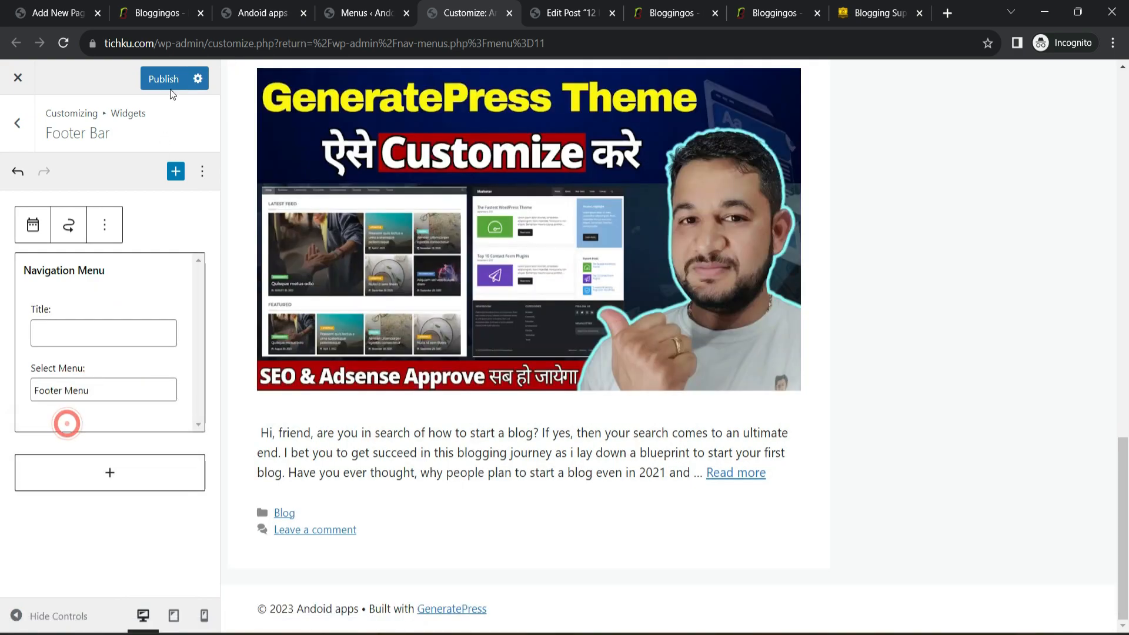Image resolution: width=1129 pixels, height=635 pixels.
Task: Redo the widget change
Action: pos(44,171)
